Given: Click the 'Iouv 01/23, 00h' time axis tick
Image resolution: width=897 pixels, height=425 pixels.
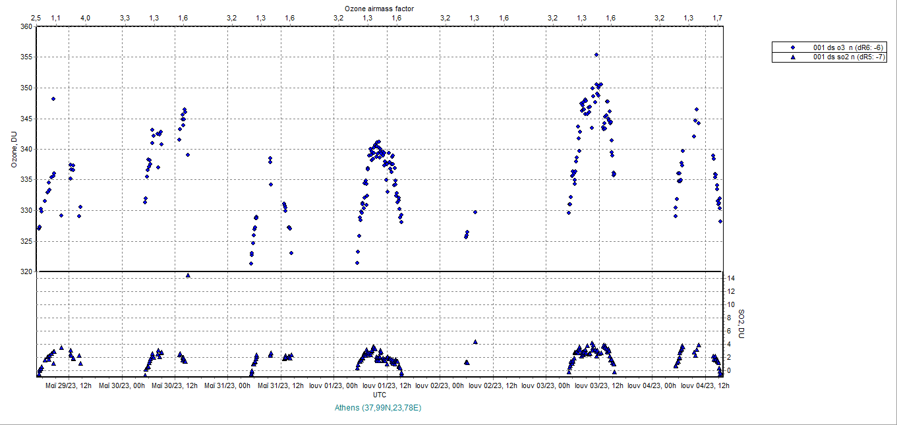Looking at the screenshot, I should (333, 385).
